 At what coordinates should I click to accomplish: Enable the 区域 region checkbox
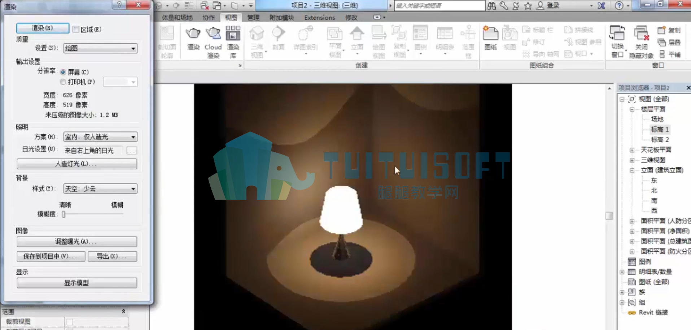tap(76, 29)
